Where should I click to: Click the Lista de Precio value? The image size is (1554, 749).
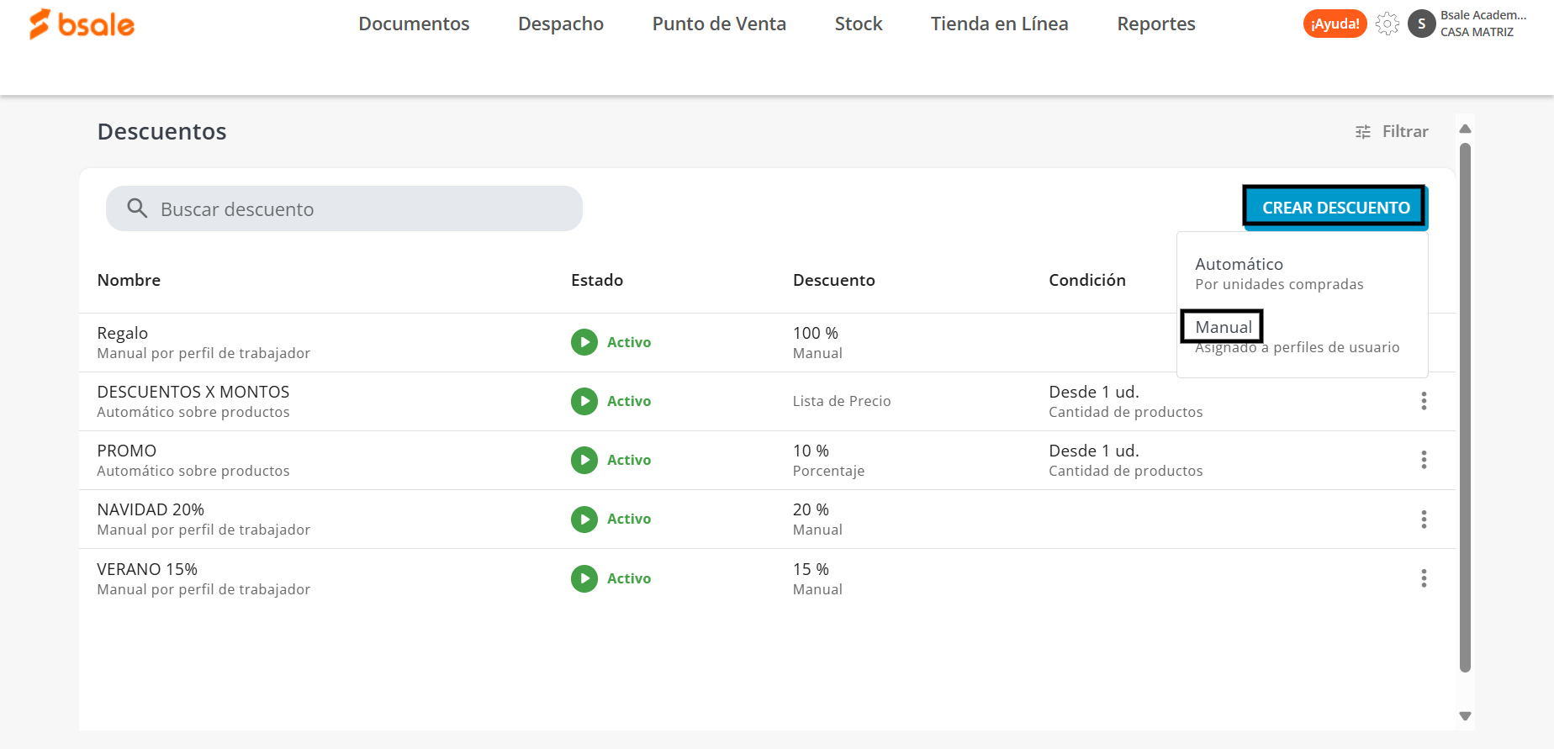(x=842, y=401)
